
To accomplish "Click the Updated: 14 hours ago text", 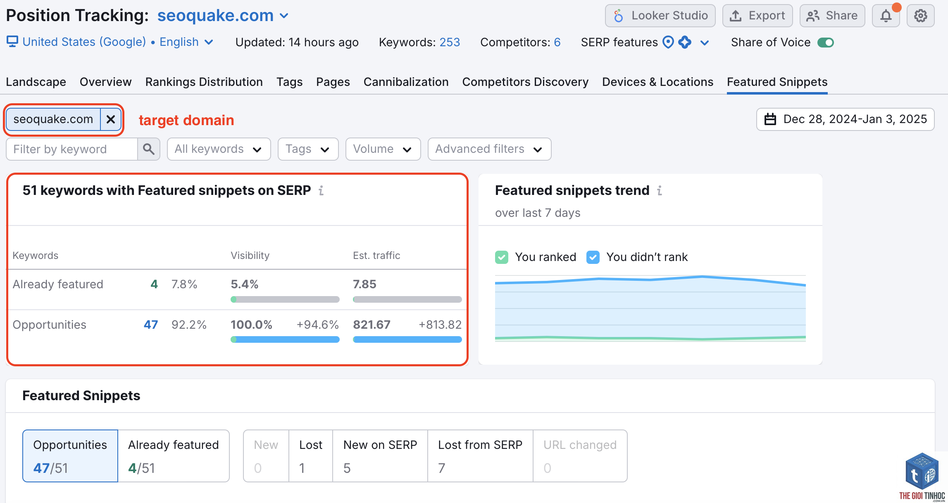I will [x=297, y=42].
